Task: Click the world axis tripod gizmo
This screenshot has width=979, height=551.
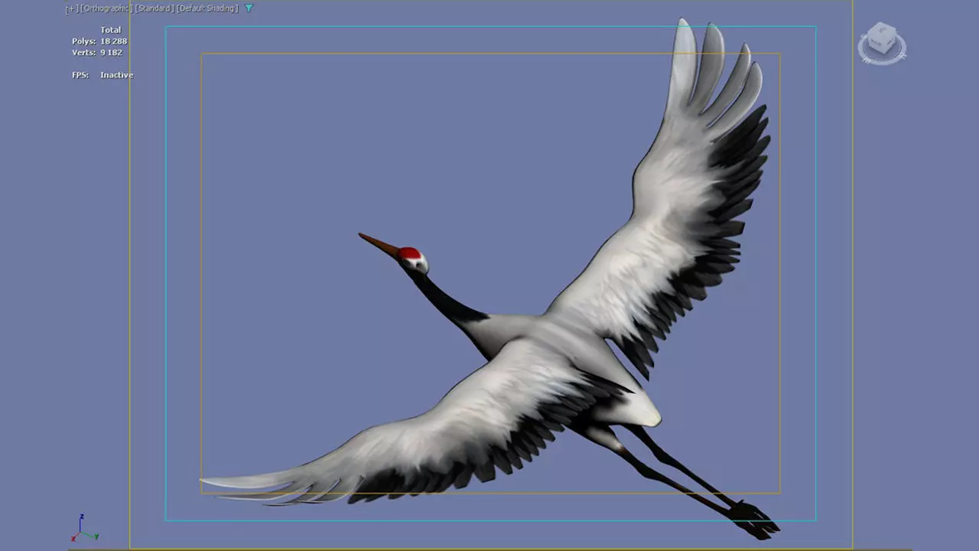Action: [x=84, y=529]
